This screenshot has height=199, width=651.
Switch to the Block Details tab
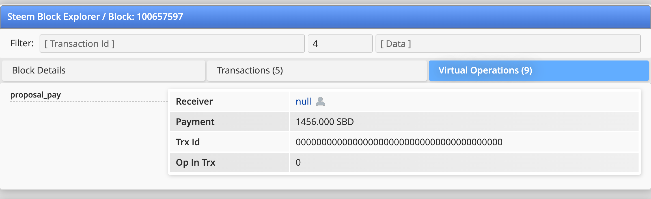point(104,70)
